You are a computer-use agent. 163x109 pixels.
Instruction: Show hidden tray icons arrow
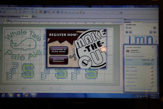click(135, 96)
